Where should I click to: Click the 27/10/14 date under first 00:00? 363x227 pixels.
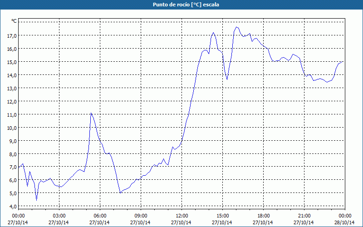(x=18, y=222)
